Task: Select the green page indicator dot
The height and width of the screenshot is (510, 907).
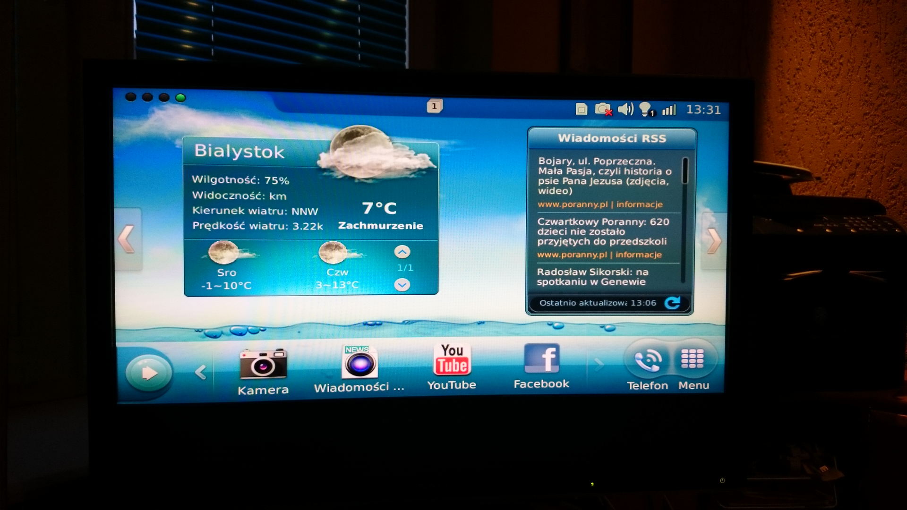Action: (x=180, y=98)
